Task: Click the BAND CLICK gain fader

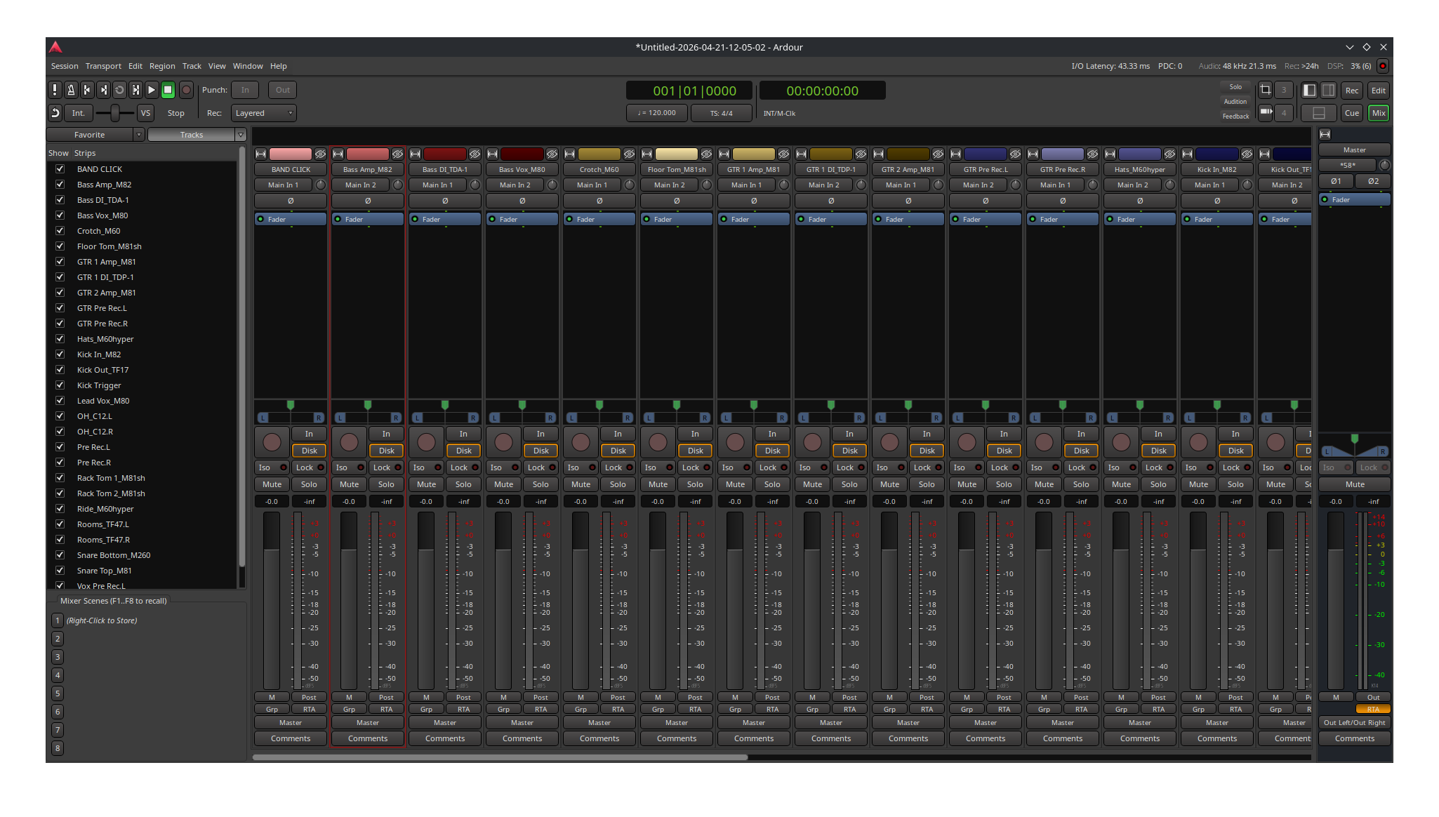Action: [x=272, y=600]
